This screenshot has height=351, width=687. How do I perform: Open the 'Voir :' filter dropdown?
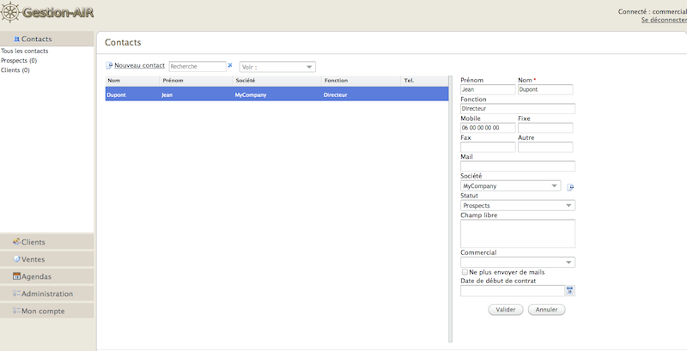point(277,67)
